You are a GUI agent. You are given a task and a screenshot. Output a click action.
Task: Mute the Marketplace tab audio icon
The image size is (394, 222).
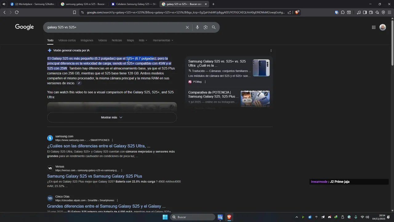click(x=4, y=4)
